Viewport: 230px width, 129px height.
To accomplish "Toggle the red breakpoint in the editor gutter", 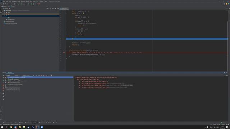I will pyautogui.click(x=64, y=53).
